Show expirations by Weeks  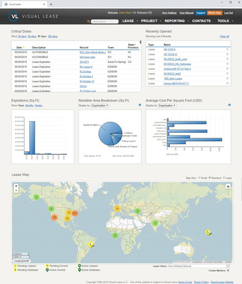[38, 105]
